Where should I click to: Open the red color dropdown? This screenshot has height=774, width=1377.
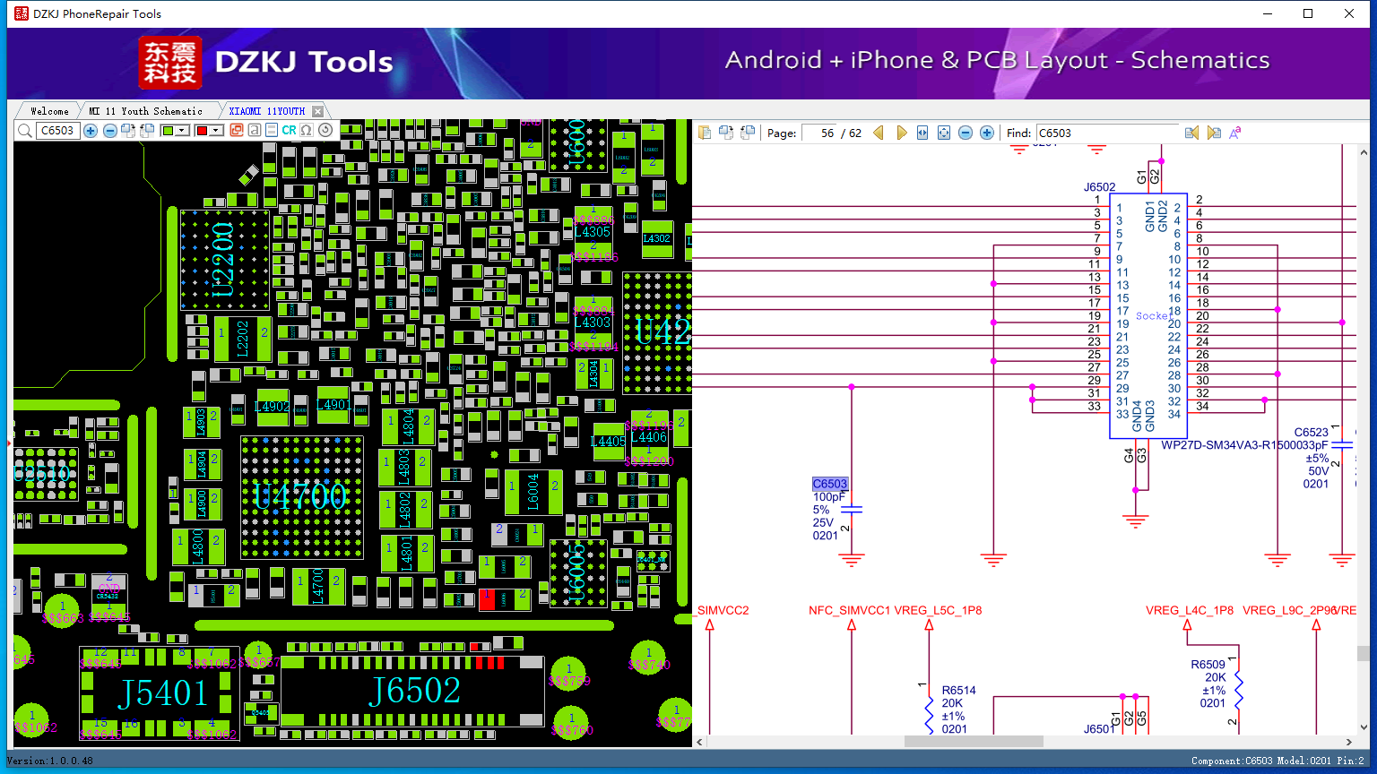tap(216, 131)
